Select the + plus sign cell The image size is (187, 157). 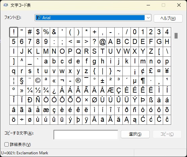pos(94,32)
